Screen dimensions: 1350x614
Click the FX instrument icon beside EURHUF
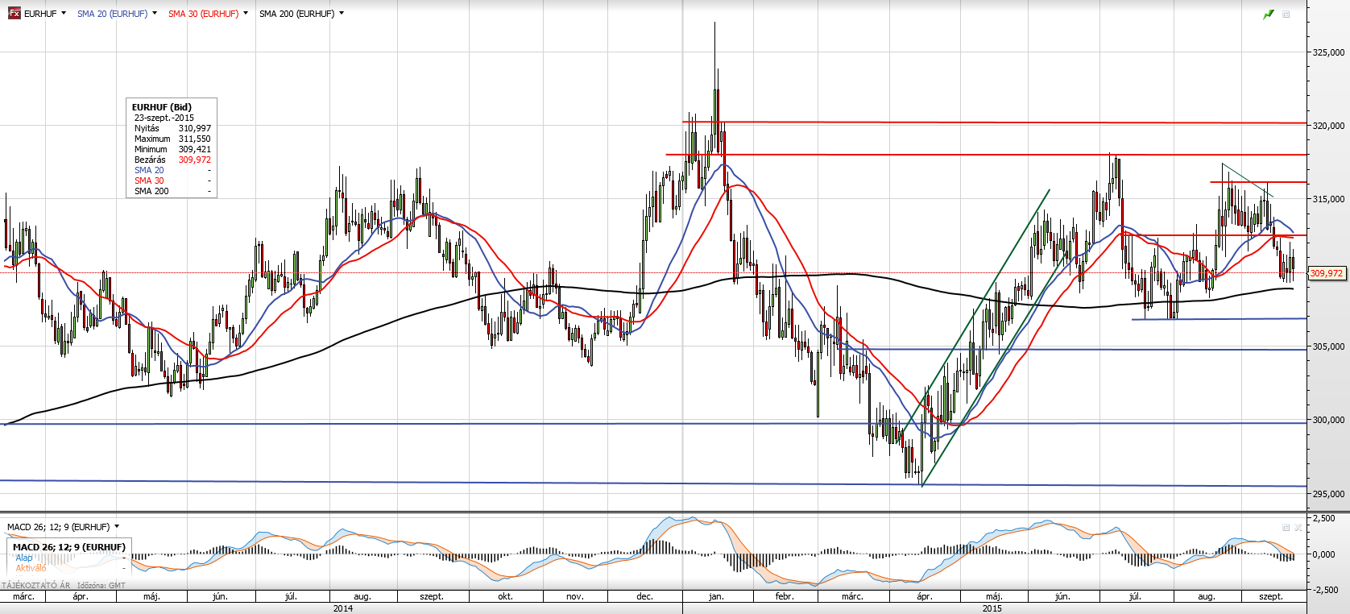pyautogui.click(x=14, y=14)
